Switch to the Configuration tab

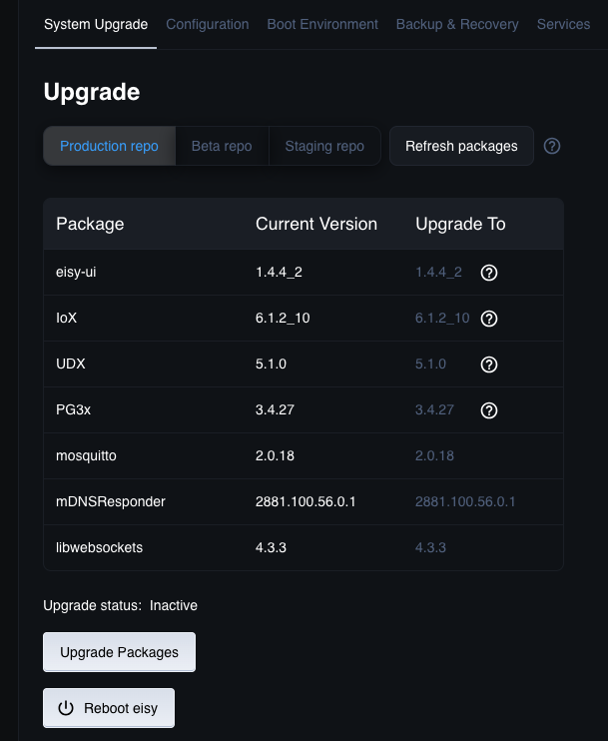208,24
